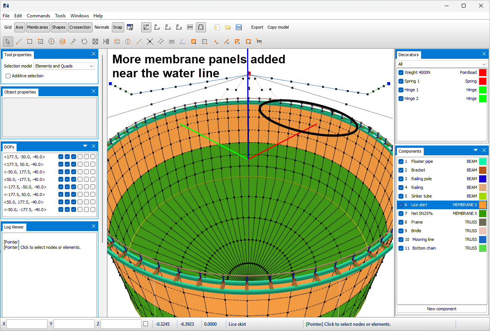
Task: Enable the Additive selection checkbox
Action: (x=8, y=76)
